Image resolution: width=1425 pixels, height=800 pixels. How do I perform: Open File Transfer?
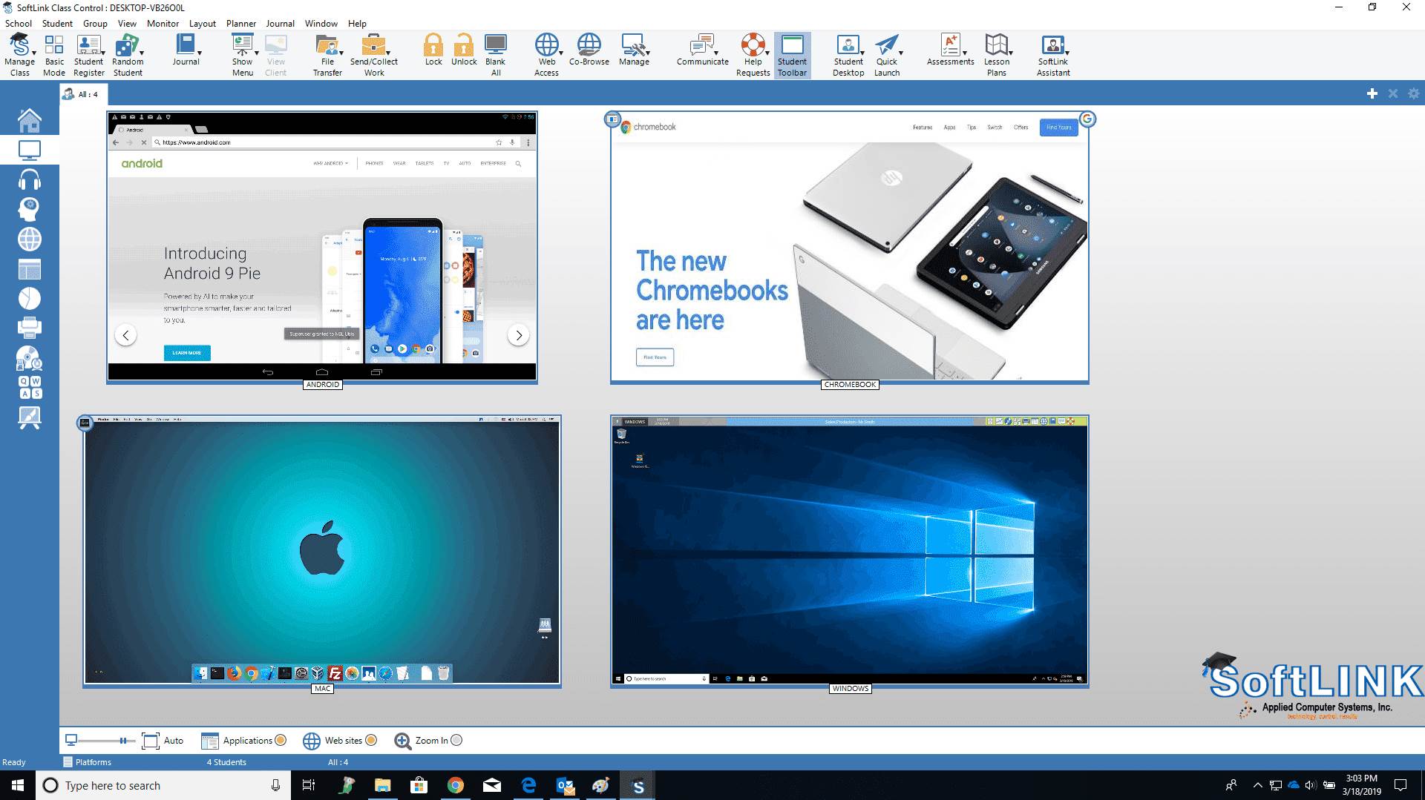[327, 55]
